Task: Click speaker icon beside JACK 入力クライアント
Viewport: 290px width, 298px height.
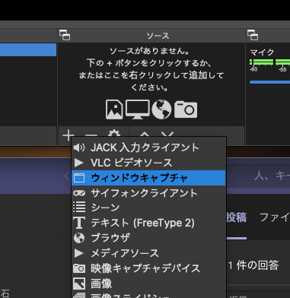Action: click(79, 147)
